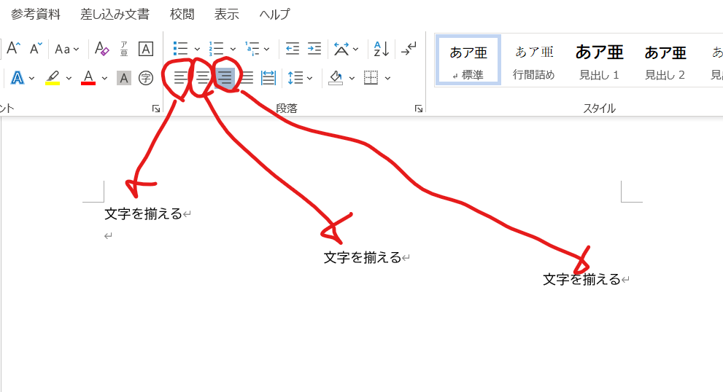Apply character shading icon
The height and width of the screenshot is (392, 723).
click(x=124, y=78)
